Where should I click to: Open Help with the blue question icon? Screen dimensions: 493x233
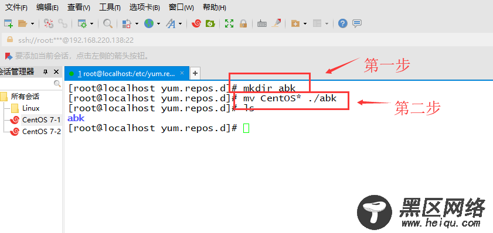pyautogui.click(x=343, y=23)
